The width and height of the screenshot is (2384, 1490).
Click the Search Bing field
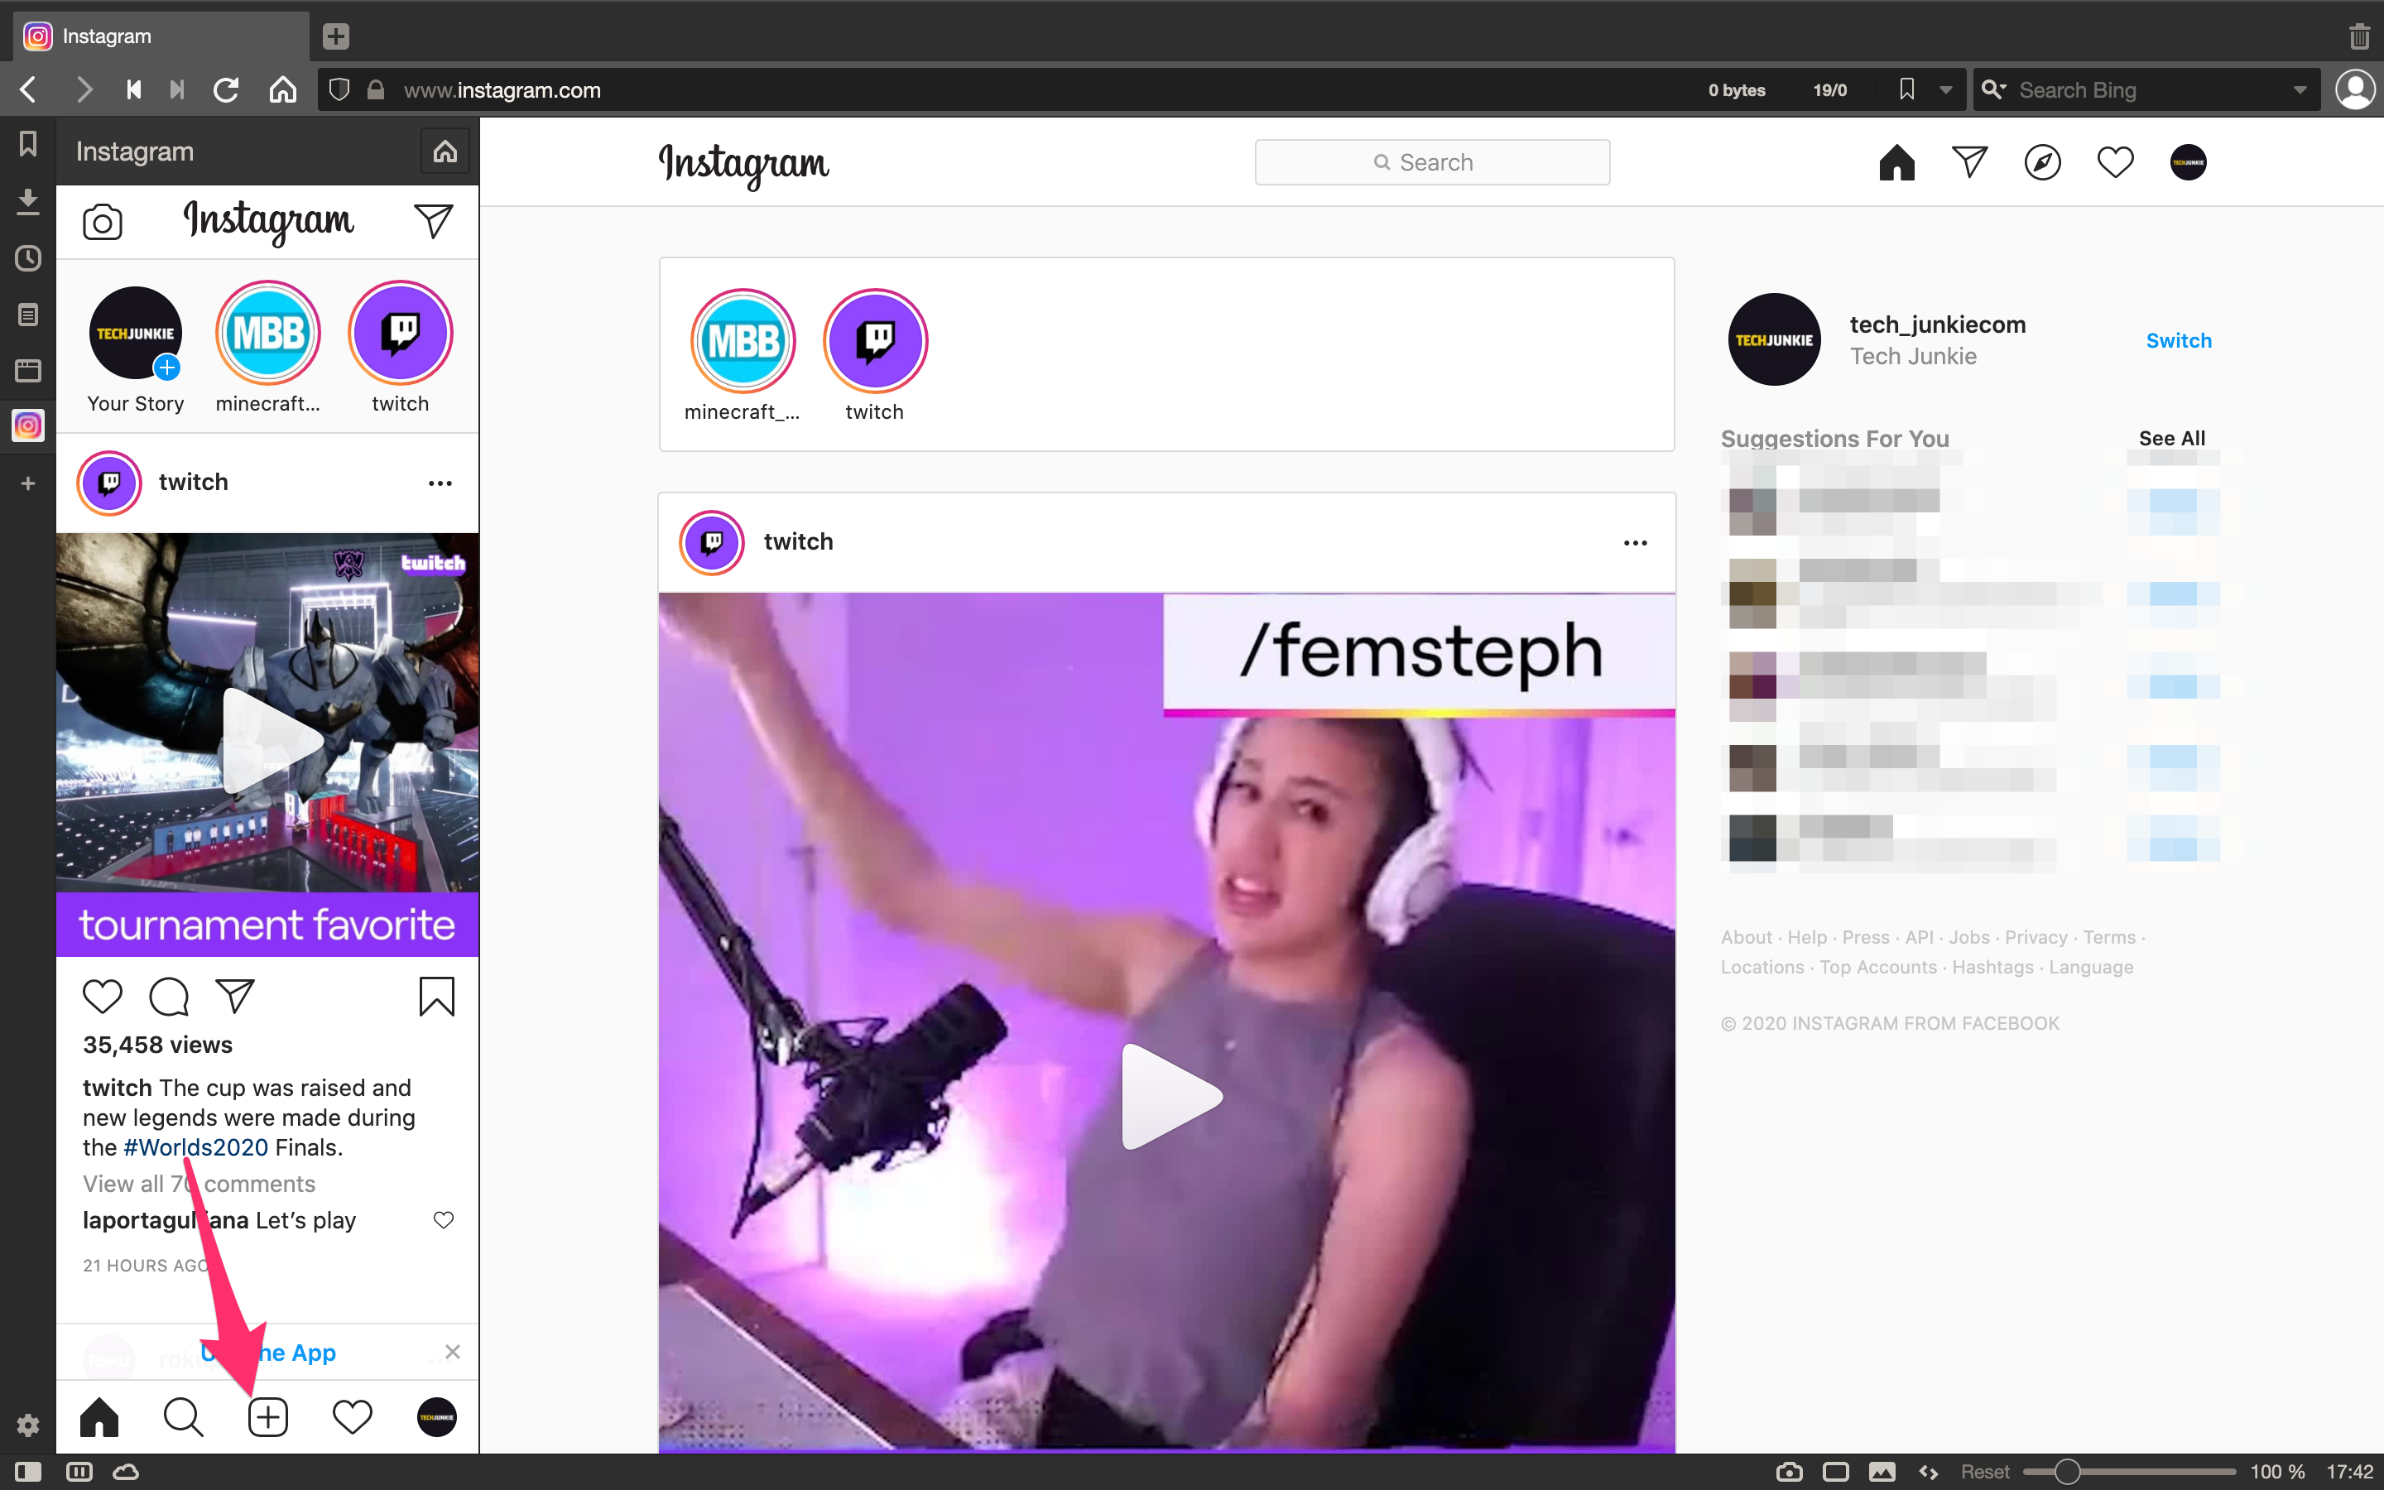[2147, 89]
